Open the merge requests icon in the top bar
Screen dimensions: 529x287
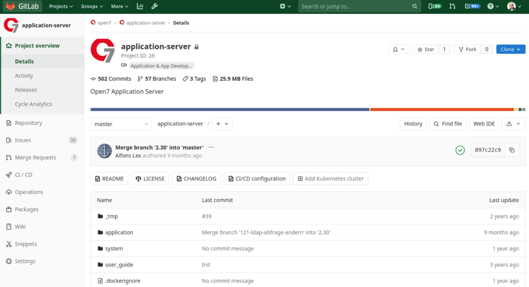(452, 6)
